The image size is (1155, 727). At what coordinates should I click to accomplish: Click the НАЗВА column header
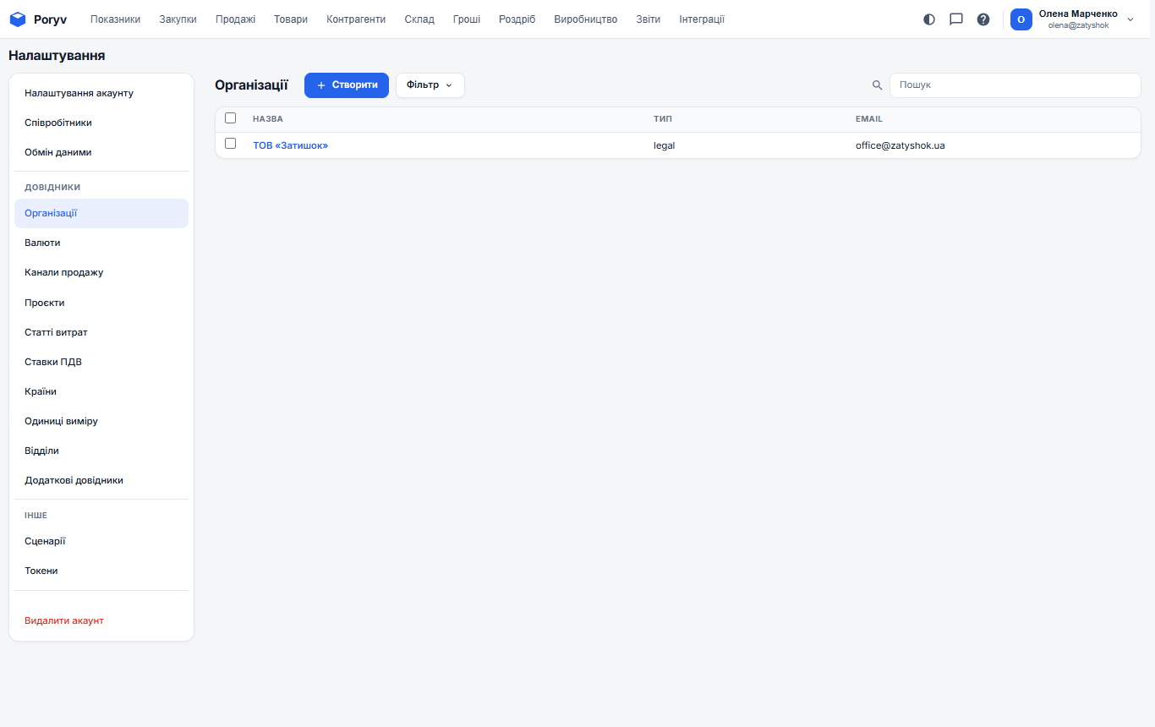tap(268, 119)
